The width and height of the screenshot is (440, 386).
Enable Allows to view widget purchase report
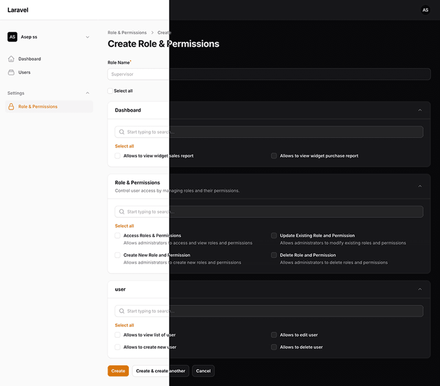(x=274, y=156)
